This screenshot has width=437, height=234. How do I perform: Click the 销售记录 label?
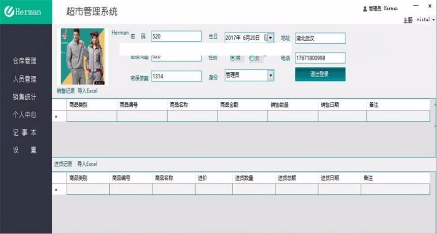66,91
